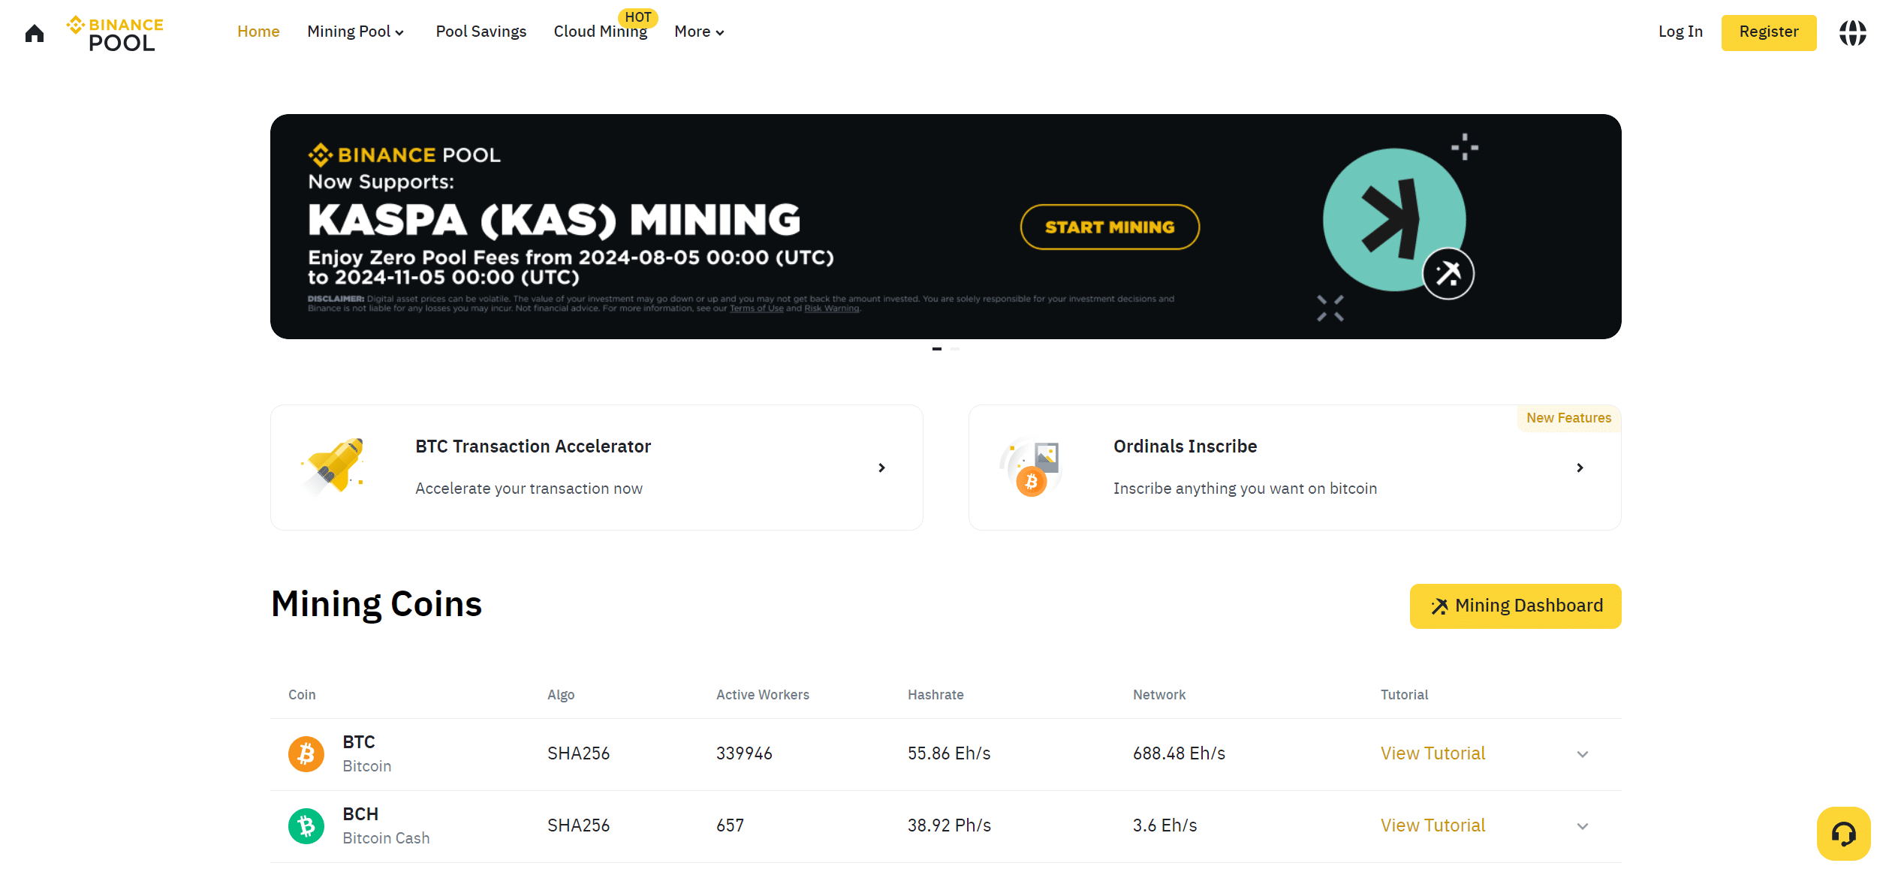
Task: Open the language globe icon
Action: 1852,33
